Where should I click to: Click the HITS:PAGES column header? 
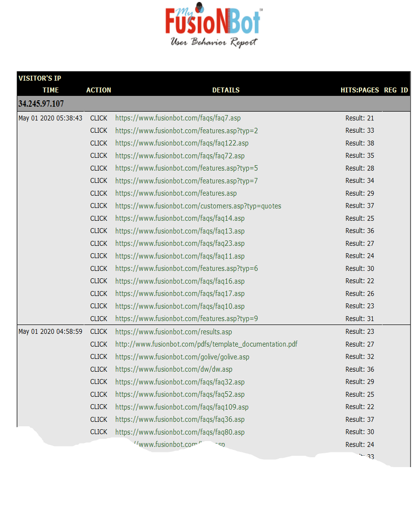pos(360,90)
